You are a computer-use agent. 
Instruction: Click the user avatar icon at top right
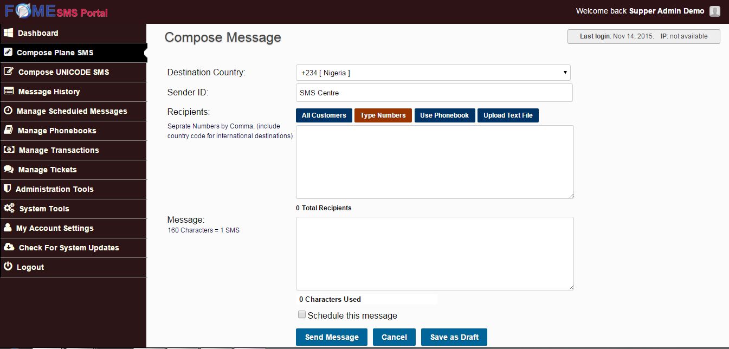(715, 11)
